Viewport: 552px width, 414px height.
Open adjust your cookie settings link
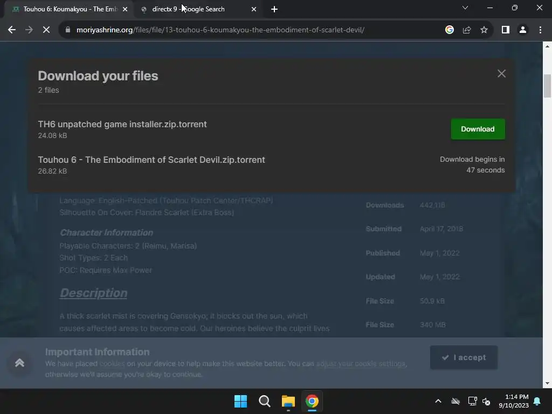361,364
